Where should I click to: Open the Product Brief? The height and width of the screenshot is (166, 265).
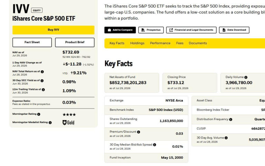(x=75, y=42)
